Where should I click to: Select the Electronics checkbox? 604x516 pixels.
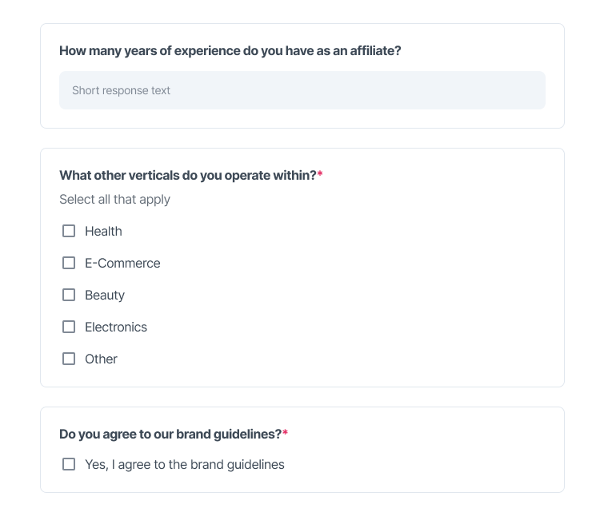click(x=69, y=327)
